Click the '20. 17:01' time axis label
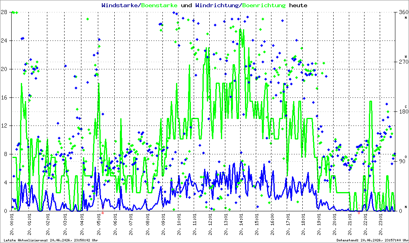The width and height of the screenshot is (409, 243). (x=288, y=225)
